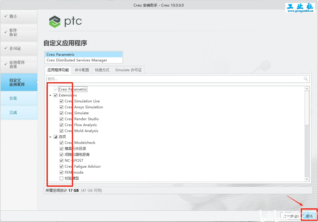This screenshot has height=222, width=318.
Task: Click the PTC logo
Action: pyautogui.click(x=65, y=21)
